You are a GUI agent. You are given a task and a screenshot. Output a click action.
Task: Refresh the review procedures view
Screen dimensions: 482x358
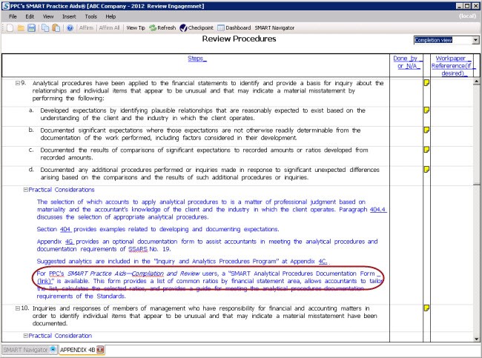162,28
